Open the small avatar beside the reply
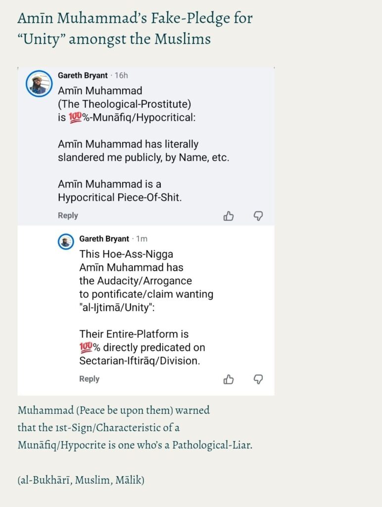The height and width of the screenshot is (507, 382). click(x=66, y=242)
